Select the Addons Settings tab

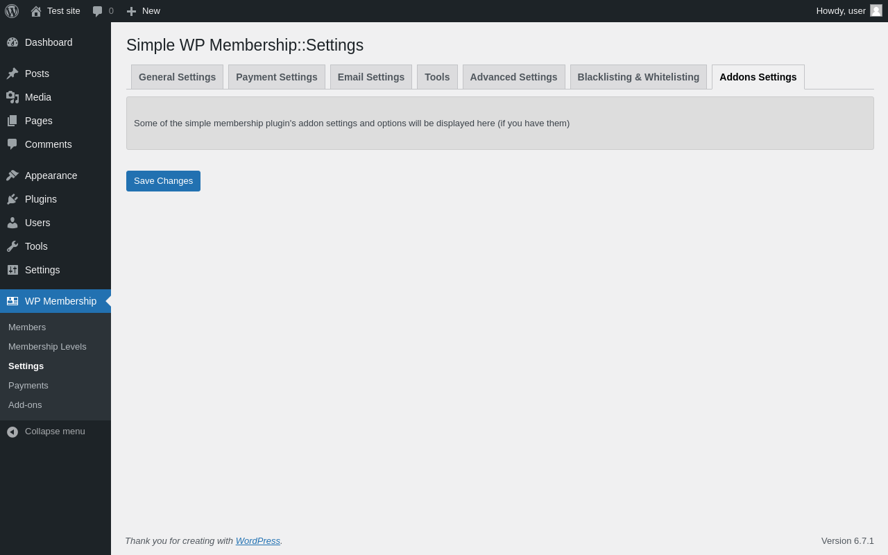coord(758,77)
